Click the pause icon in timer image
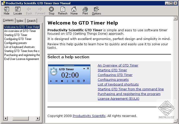The image size is (179, 124). [56, 81]
